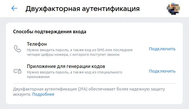Click the phone handset icon
The image size is (189, 109).
[17, 49]
